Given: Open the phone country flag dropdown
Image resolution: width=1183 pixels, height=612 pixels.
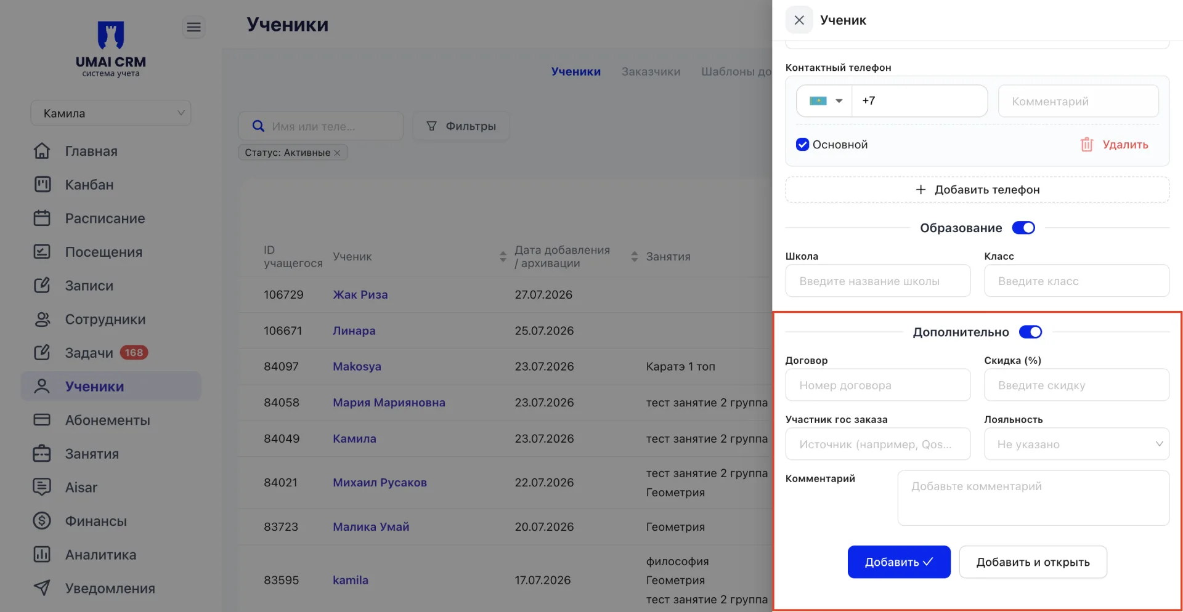Looking at the screenshot, I should (x=824, y=101).
